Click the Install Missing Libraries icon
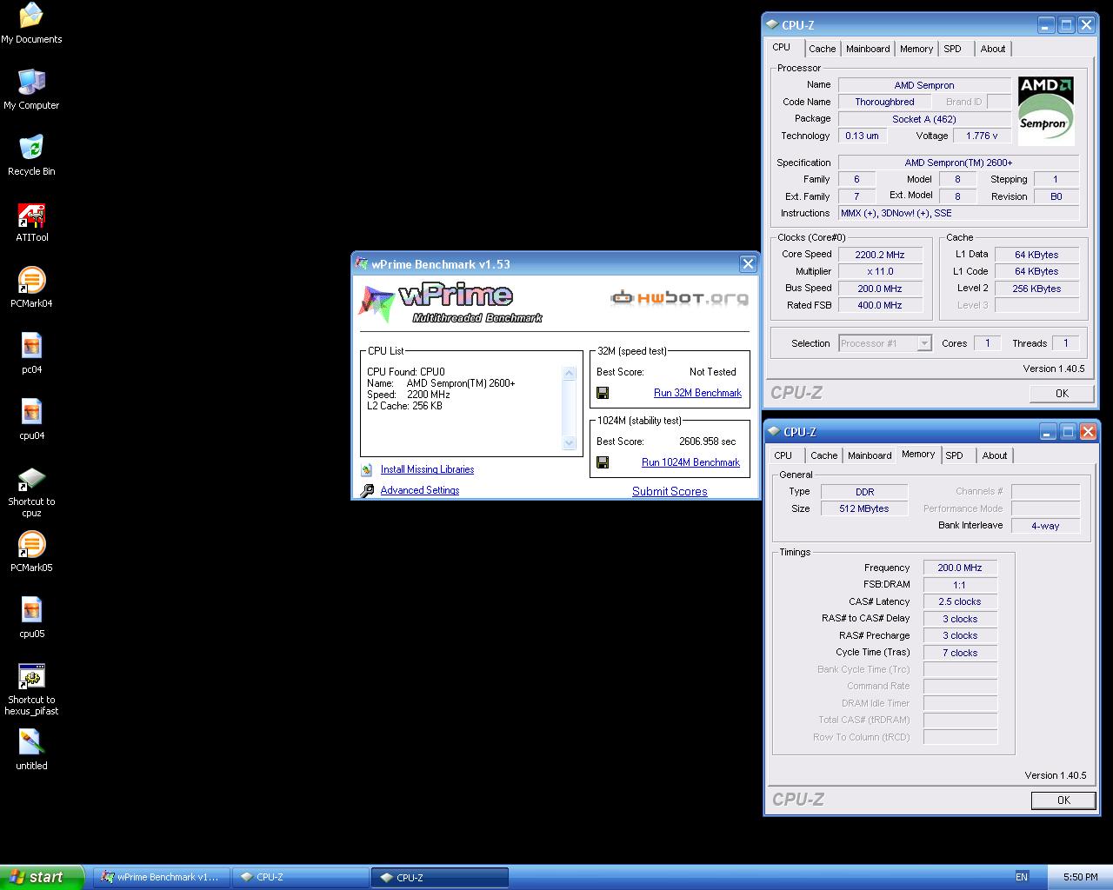This screenshot has height=890, width=1113. pos(367,469)
